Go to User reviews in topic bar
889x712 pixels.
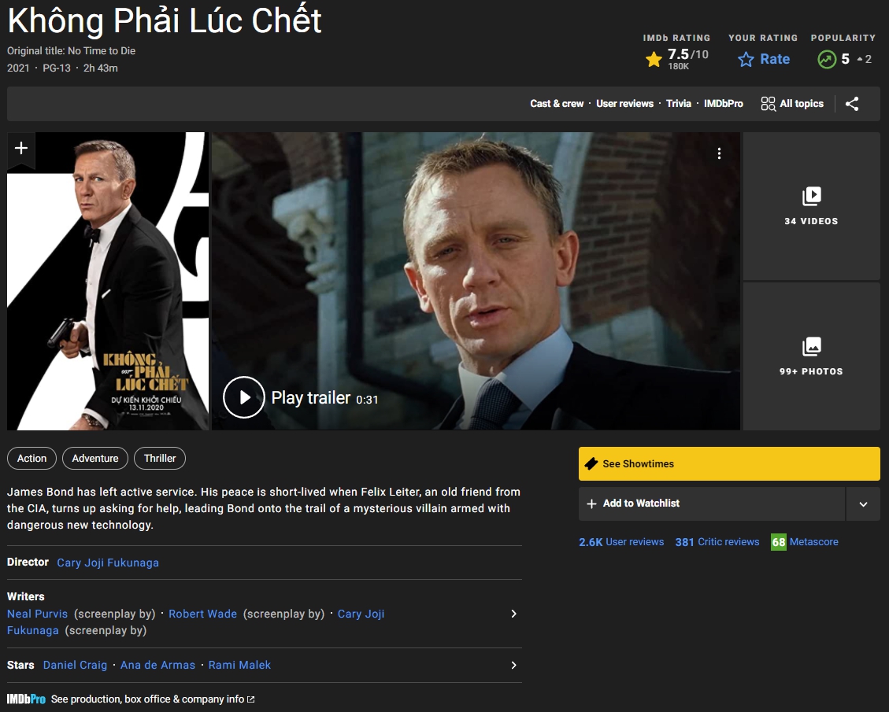[x=624, y=104]
